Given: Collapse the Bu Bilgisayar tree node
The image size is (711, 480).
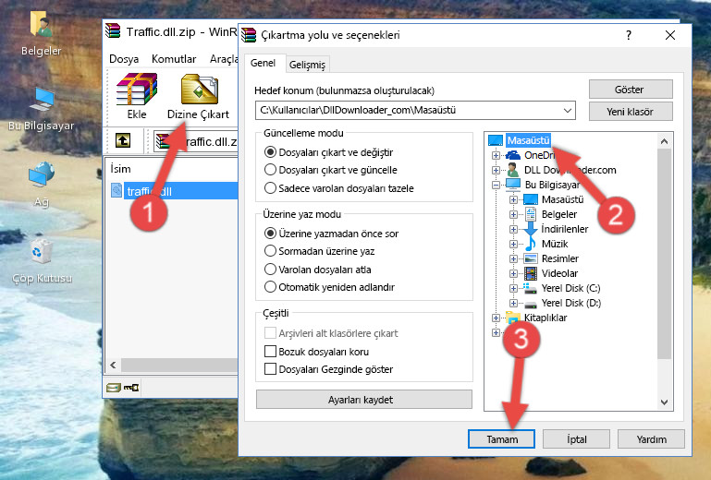Looking at the screenshot, I should click(x=496, y=185).
